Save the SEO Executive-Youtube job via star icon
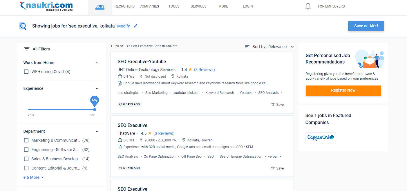The height and width of the screenshot is (191, 407). pyautogui.click(x=272, y=104)
